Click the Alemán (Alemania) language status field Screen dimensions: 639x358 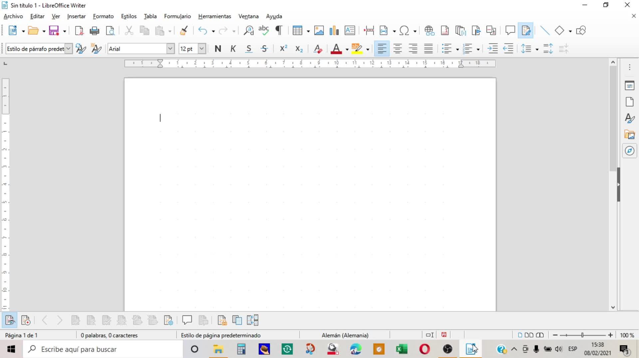[x=345, y=335]
